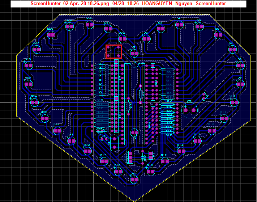The height and width of the screenshot is (202, 257).
Task: Click the ScreenHunter filename title text
Action: tap(70, 4)
